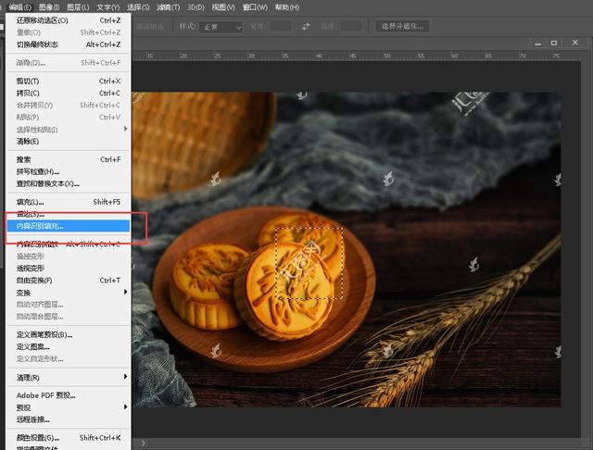Choose 拼写检查(H)... menu entry
The image size is (593, 450).
tap(69, 172)
